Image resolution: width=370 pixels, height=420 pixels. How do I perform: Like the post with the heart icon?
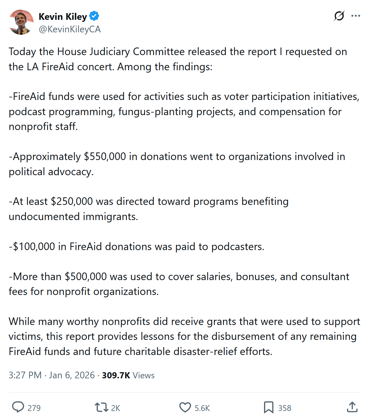click(185, 407)
